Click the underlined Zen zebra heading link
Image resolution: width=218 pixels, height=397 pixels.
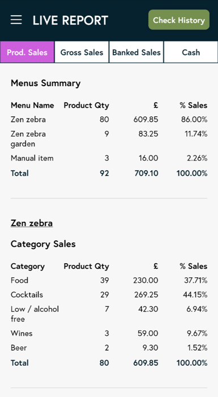click(32, 223)
